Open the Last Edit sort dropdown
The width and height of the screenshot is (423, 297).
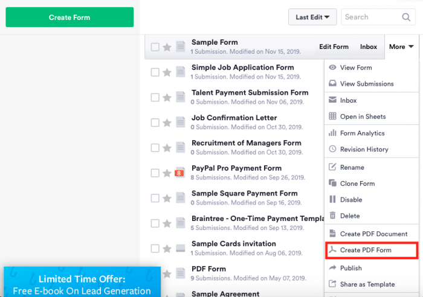312,18
